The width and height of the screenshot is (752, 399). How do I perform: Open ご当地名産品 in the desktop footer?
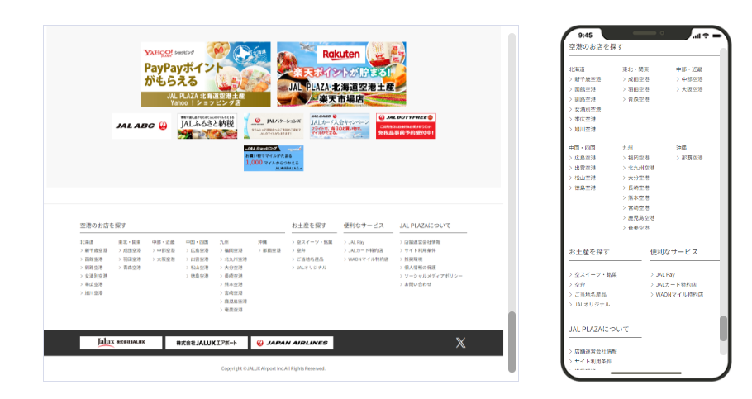pos(310,259)
